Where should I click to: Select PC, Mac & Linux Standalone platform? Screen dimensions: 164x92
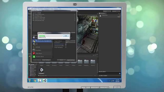click(42, 41)
